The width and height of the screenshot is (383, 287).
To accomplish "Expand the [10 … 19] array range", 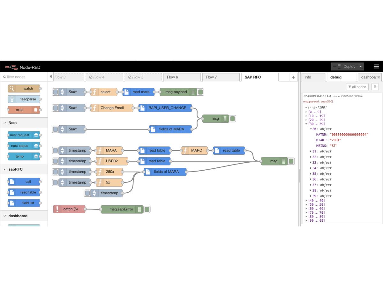I will [x=307, y=116].
